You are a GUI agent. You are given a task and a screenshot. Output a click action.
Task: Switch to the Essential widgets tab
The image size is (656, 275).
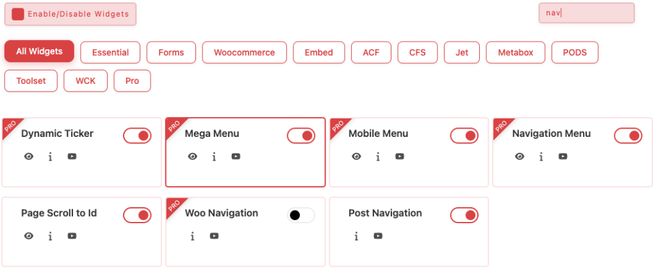point(110,52)
